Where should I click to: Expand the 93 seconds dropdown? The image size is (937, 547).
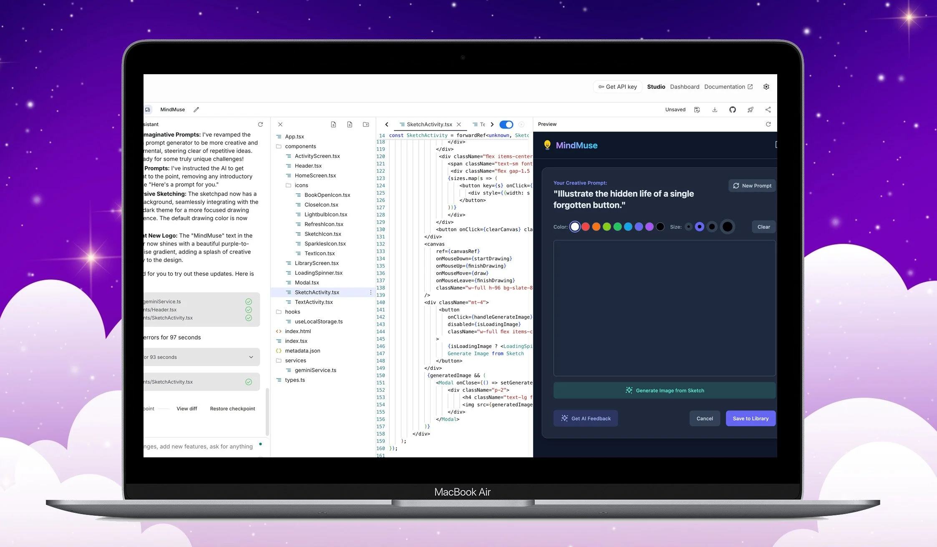(x=251, y=357)
